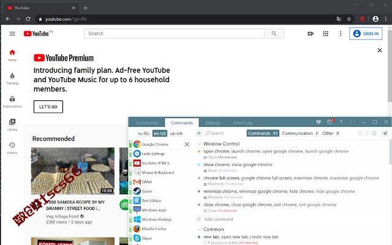Image resolution: width=392 pixels, height=245 pixels.
Task: Switch to the second list view layout icon
Action: (x=367, y=134)
